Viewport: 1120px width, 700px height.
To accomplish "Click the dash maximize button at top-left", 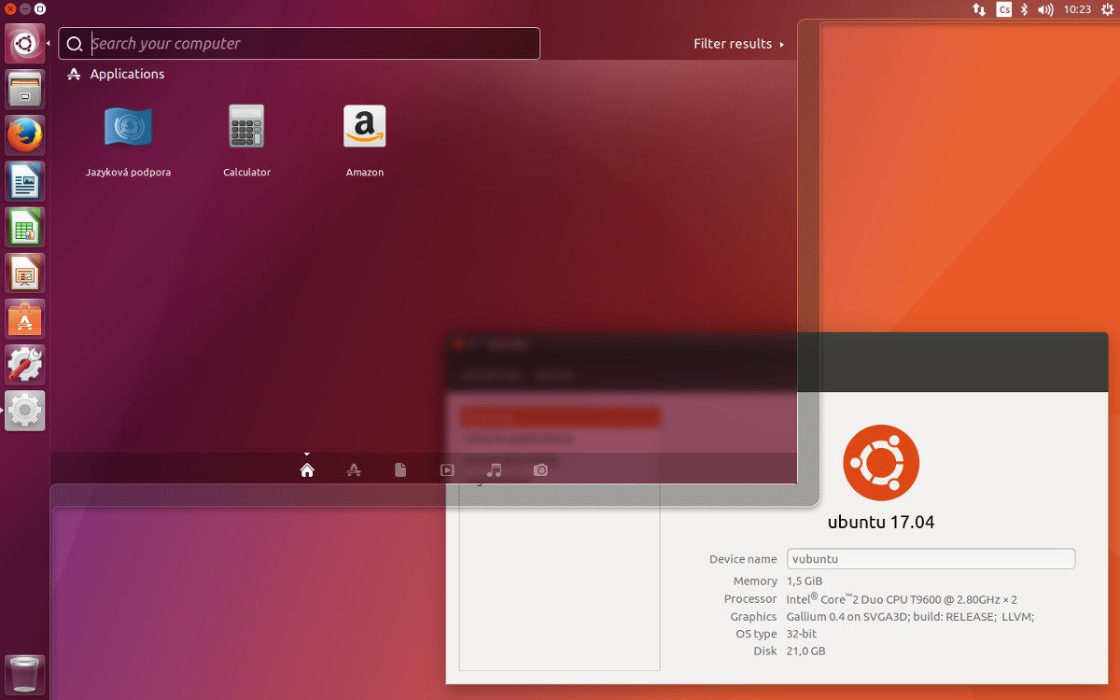I will pyautogui.click(x=40, y=9).
